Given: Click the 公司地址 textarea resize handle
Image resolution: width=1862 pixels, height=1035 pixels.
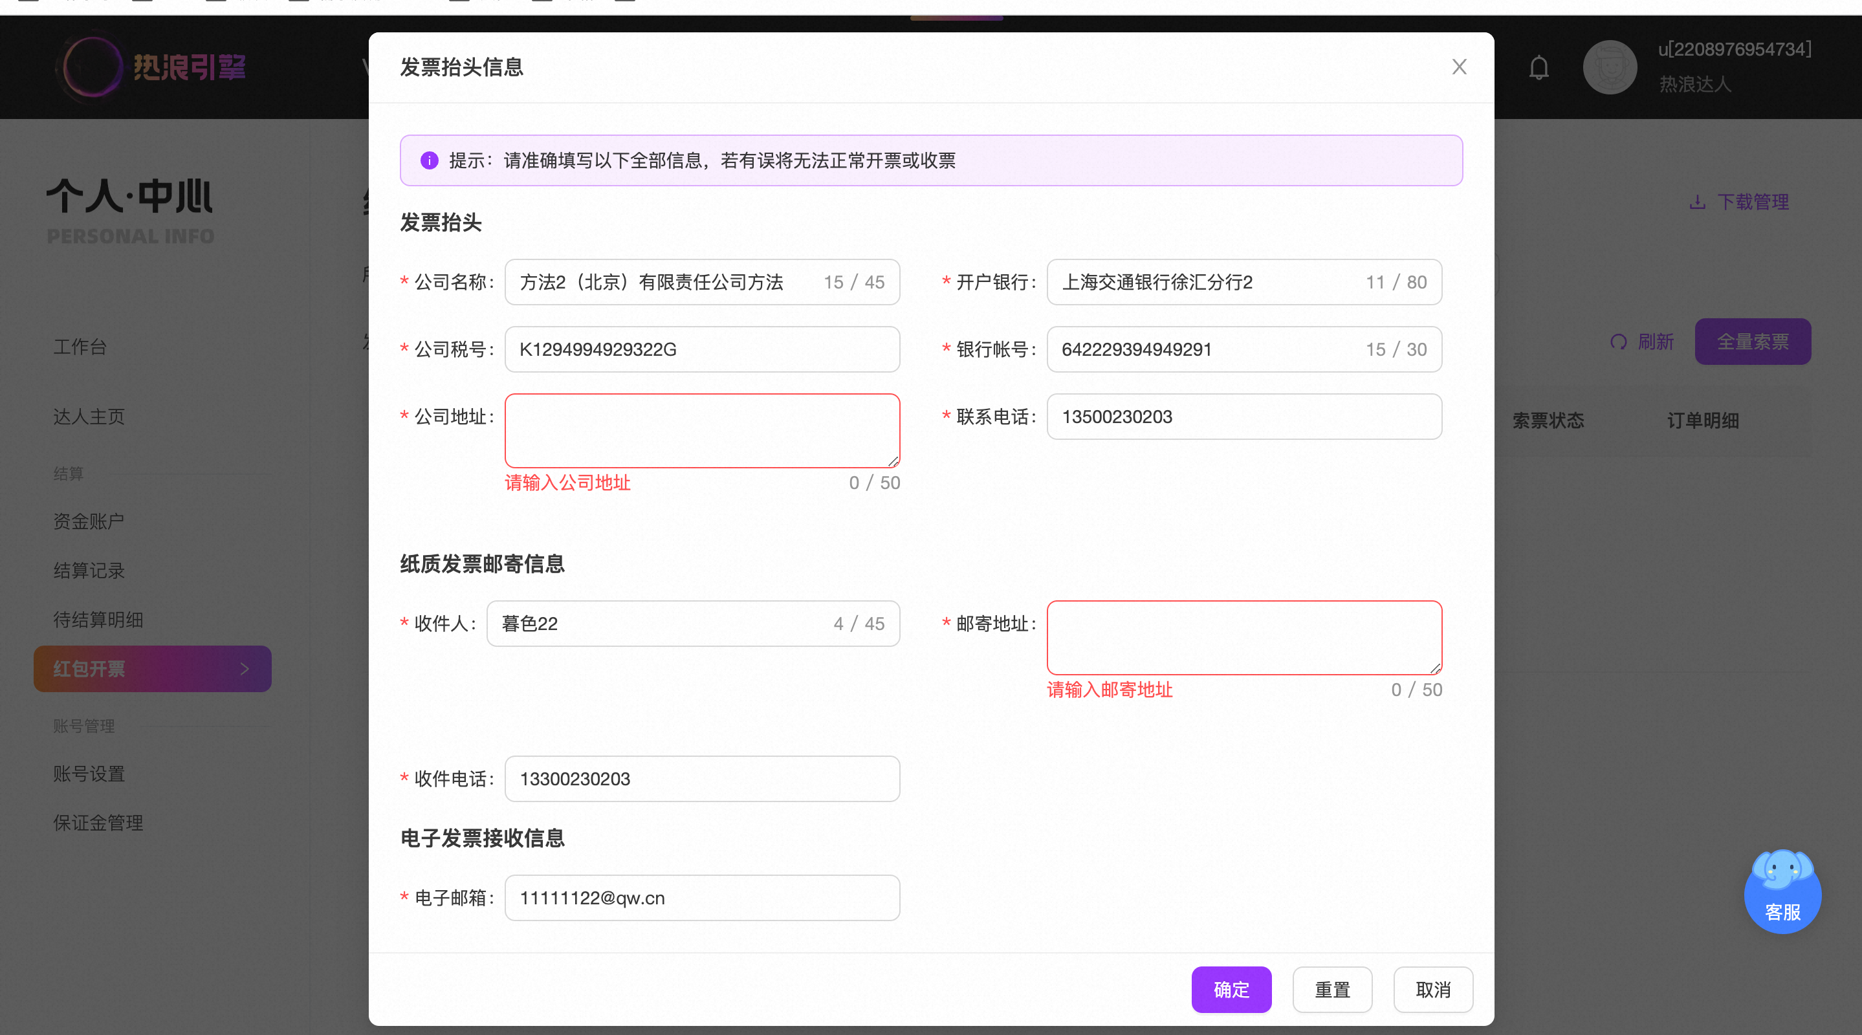Looking at the screenshot, I should (x=893, y=462).
